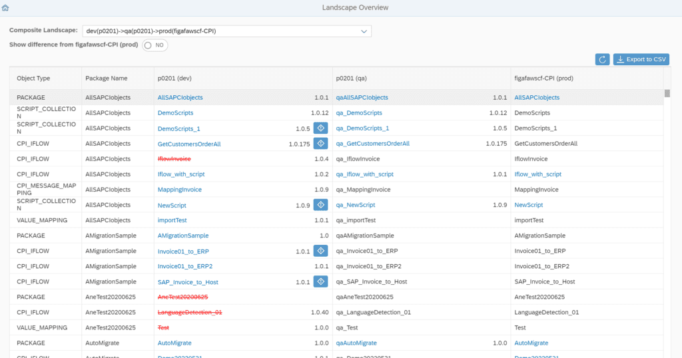
Task: Open qaAutoMigrate link
Action: click(356, 343)
